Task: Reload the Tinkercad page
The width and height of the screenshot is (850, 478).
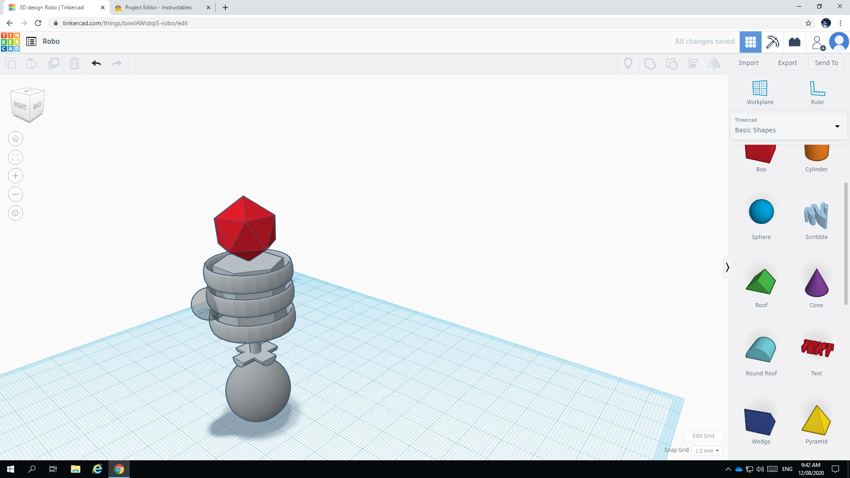Action: [x=38, y=23]
